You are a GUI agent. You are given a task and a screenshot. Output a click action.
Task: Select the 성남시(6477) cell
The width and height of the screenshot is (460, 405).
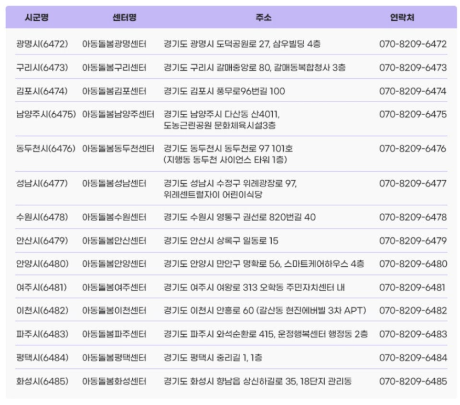pyautogui.click(x=42, y=183)
